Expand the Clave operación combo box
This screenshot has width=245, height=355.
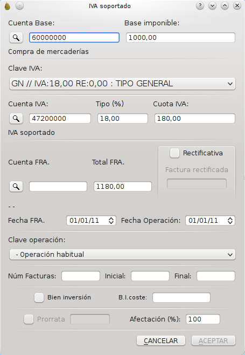[x=123, y=255]
